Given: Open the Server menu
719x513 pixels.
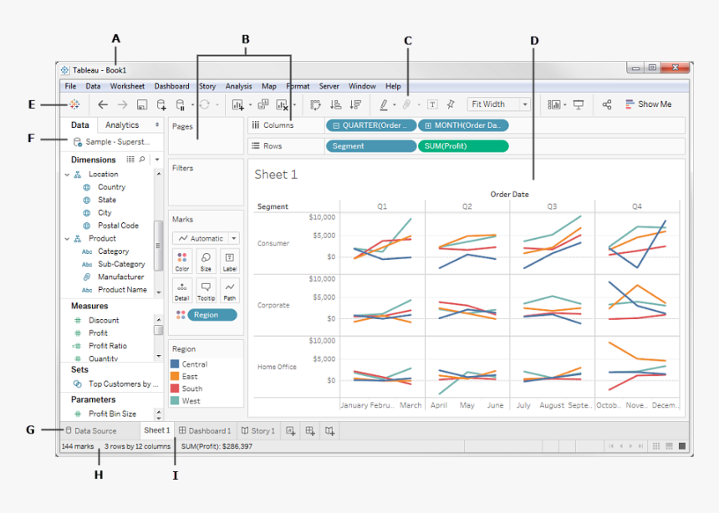Looking at the screenshot, I should pyautogui.click(x=329, y=86).
